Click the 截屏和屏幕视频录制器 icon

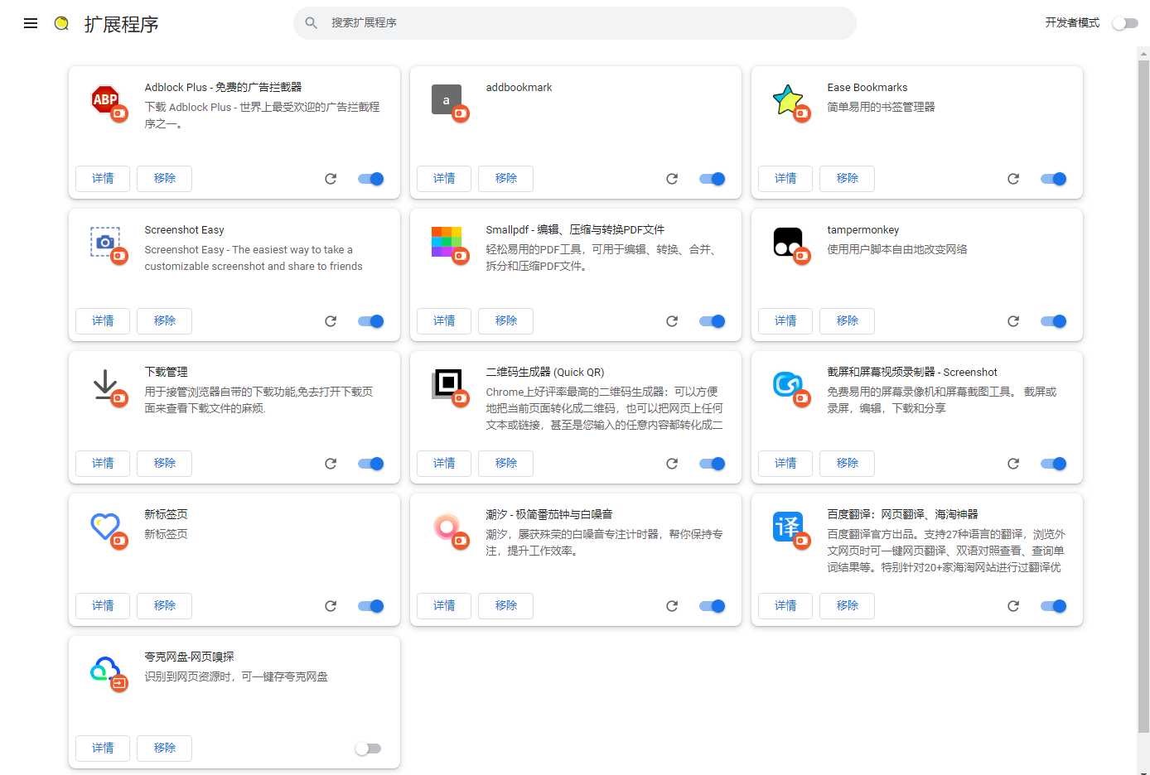pos(788,384)
